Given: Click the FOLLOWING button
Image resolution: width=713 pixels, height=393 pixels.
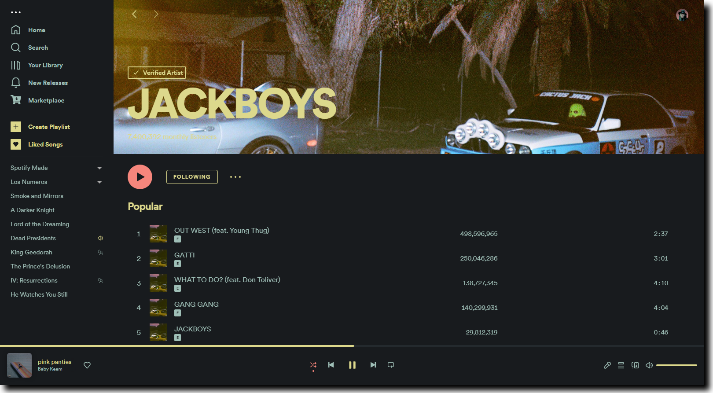Looking at the screenshot, I should point(192,177).
